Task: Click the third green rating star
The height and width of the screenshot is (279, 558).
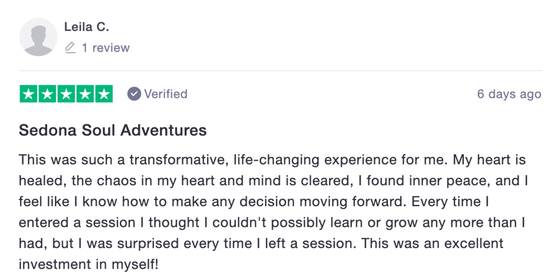Action: pyautogui.click(x=66, y=94)
